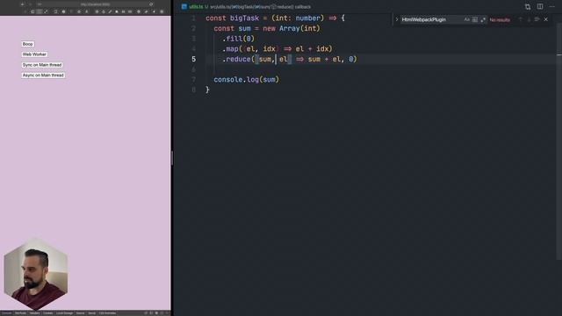
Task: Toggle Use Regular Expression in find widget
Action: (483, 19)
